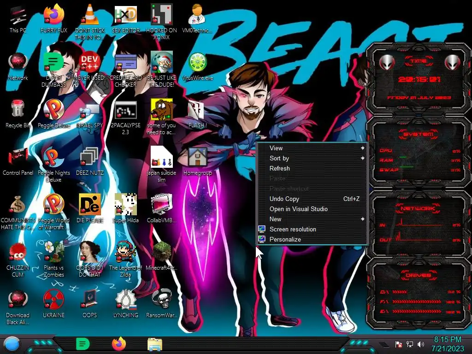472x354 pixels.
Task: Expand the View submenu arrow
Action: [x=362, y=148]
